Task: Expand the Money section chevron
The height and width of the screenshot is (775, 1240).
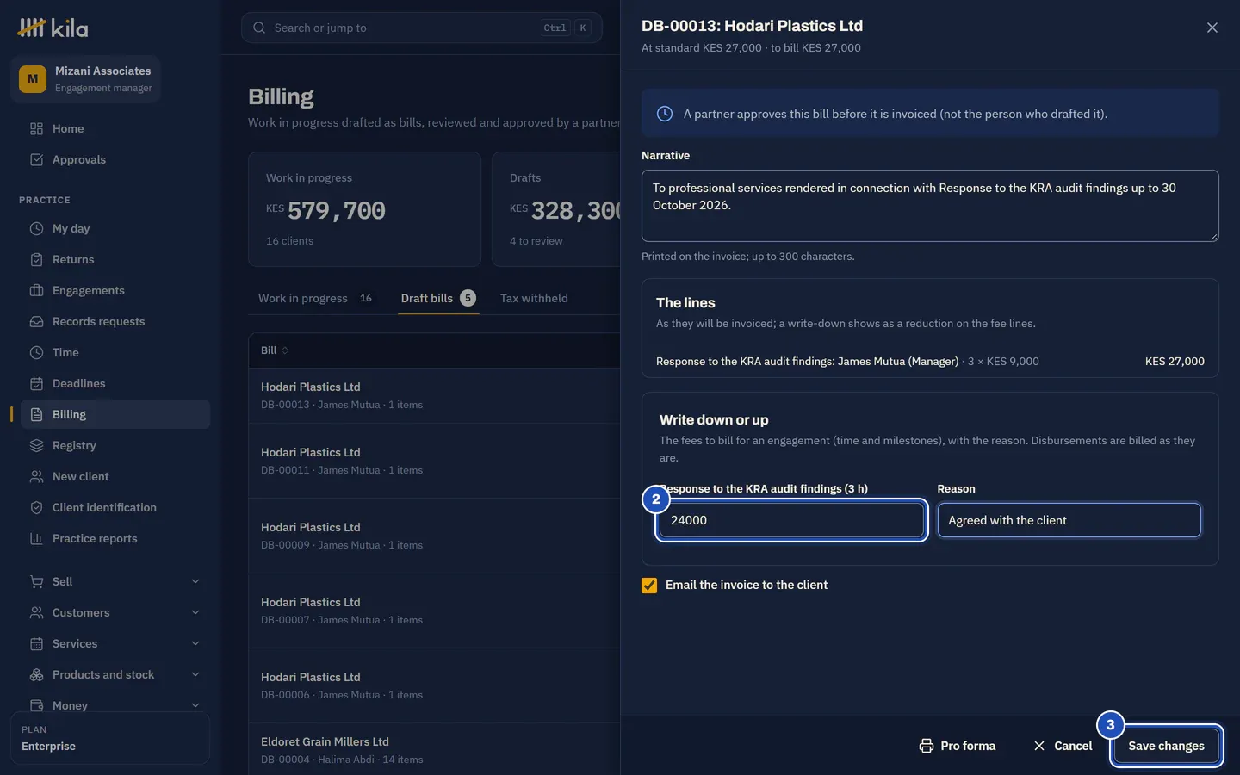Action: [x=195, y=705]
